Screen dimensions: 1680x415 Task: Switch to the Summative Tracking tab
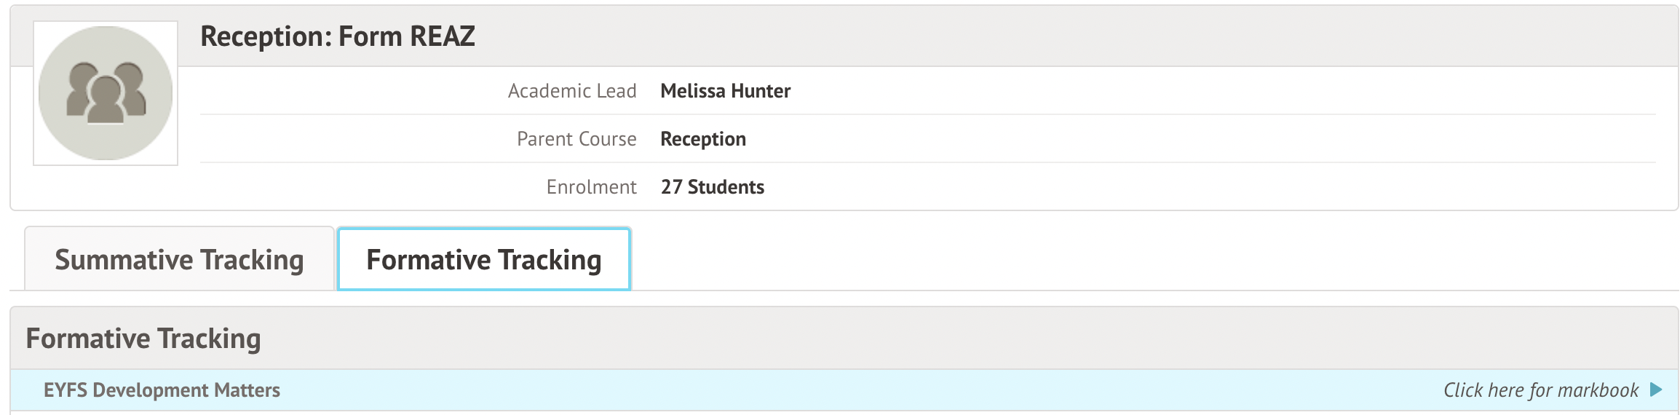click(179, 260)
